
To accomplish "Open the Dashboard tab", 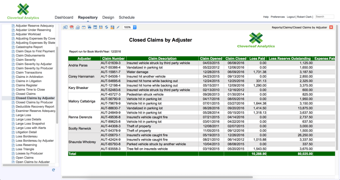I will point(64,17).
